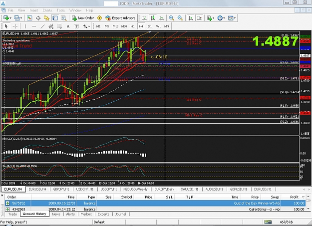Select the Cursor arrow tool

pos(6,26)
